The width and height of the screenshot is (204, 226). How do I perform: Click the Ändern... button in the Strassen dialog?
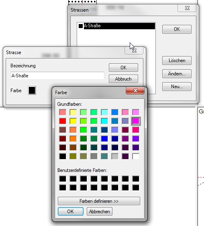[x=177, y=74]
